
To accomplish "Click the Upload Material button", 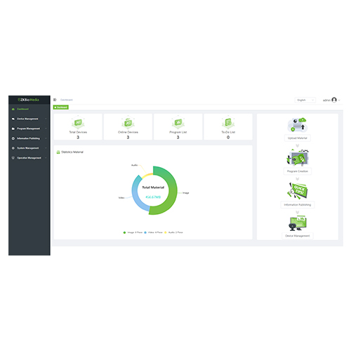I will pyautogui.click(x=298, y=138).
